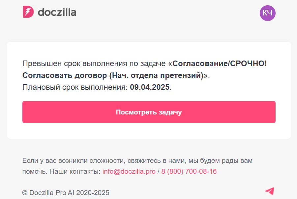The height and width of the screenshot is (199, 297).
Task: Click the Telegram paper plane icon
Action: 270,191
